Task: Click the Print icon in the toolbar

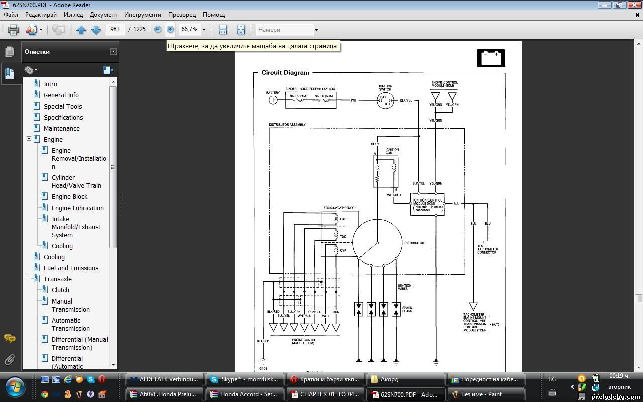Action: 13,30
